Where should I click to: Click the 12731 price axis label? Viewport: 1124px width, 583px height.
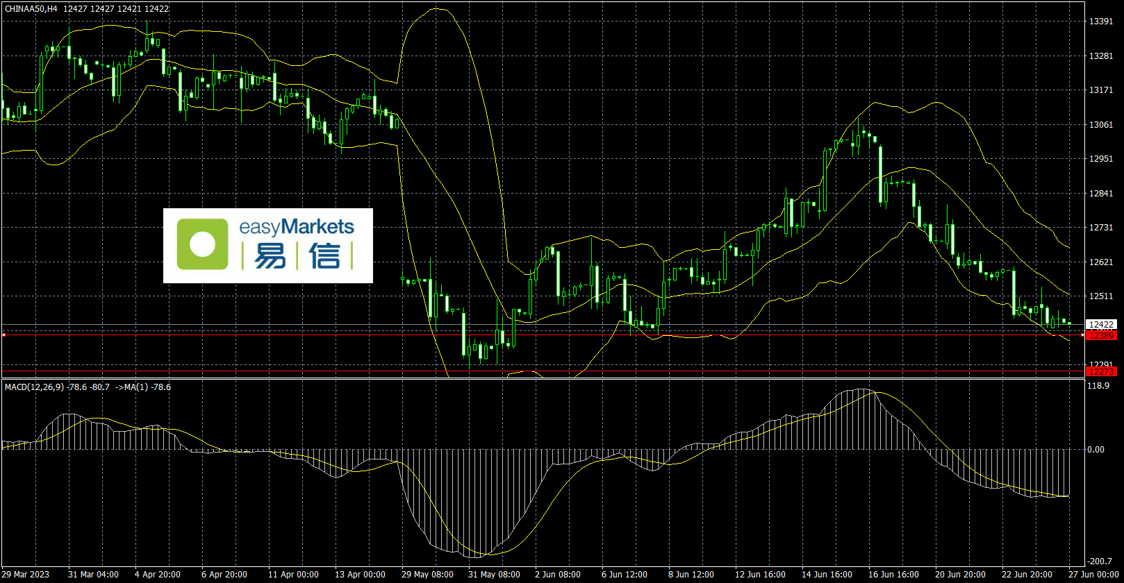point(1101,228)
